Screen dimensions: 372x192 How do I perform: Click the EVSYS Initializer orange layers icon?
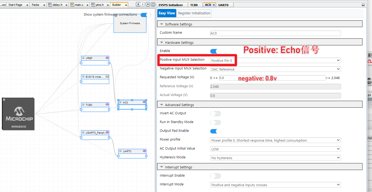click(x=107, y=76)
